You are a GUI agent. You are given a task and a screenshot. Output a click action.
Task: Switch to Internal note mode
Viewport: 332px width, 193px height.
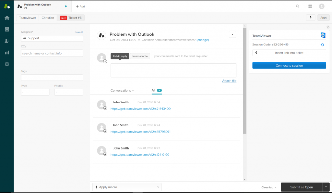[140, 56]
